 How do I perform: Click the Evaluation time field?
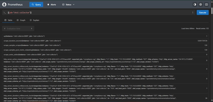(18, 29)
